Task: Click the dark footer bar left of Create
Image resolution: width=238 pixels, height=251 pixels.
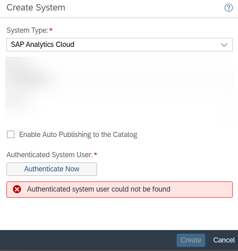Action: click(x=88, y=240)
